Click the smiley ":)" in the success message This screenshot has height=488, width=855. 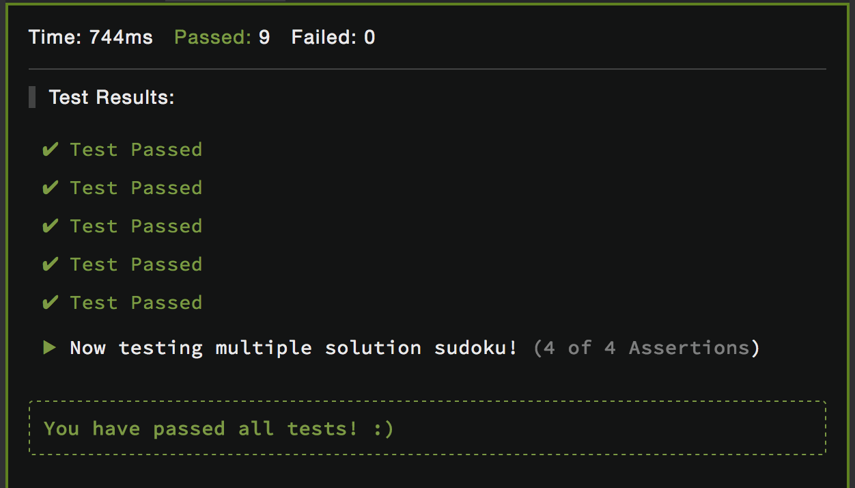tap(384, 429)
